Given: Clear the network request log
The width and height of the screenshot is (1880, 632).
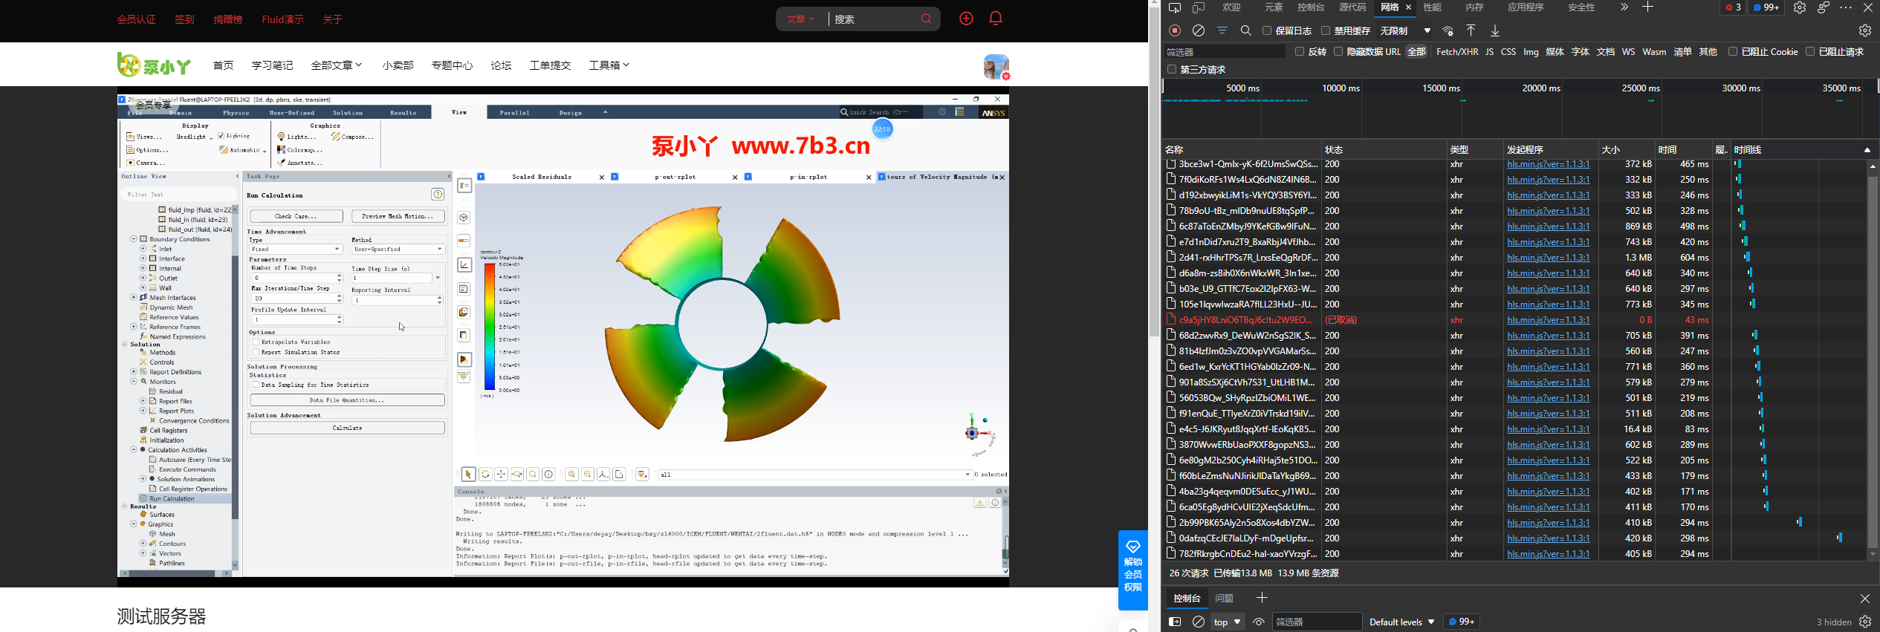Looking at the screenshot, I should click(1199, 30).
